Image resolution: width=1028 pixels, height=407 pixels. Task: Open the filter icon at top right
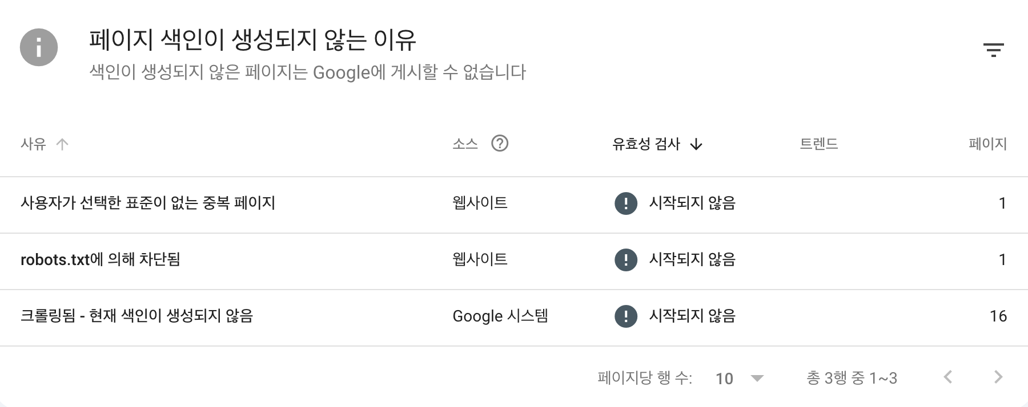995,49
